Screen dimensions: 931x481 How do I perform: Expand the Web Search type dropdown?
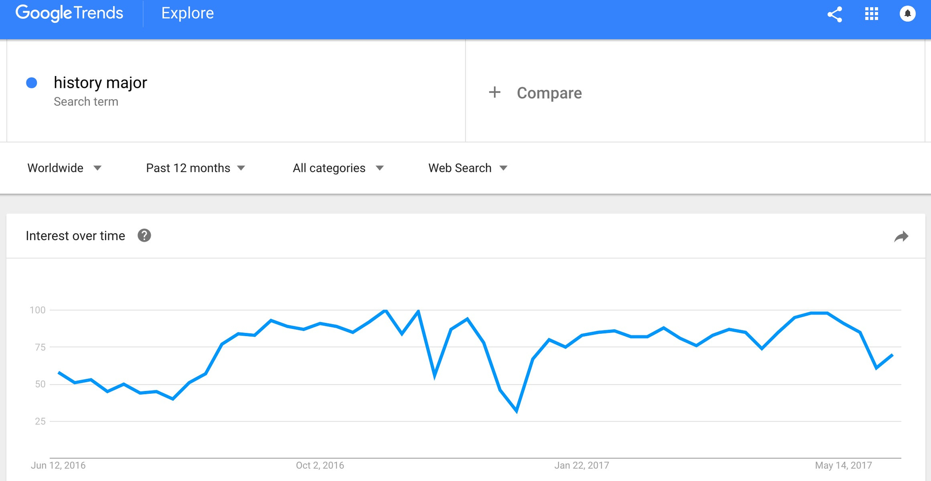(x=468, y=168)
